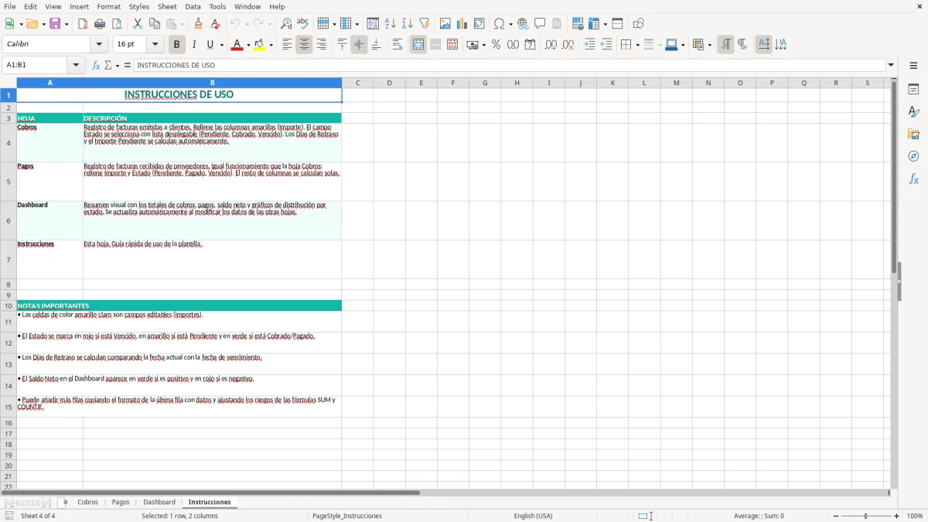Image resolution: width=928 pixels, height=522 pixels.
Task: Add a decimal place
Action: [551, 45]
